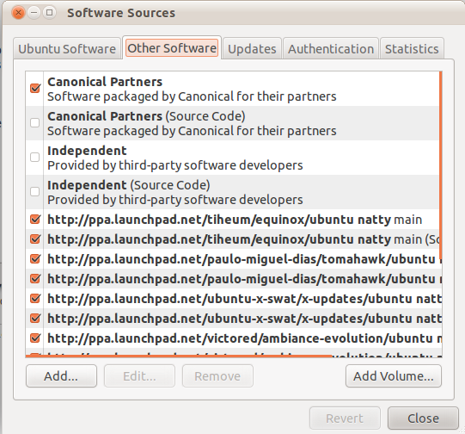Viewport: 465px width, 434px height.
Task: Uncheck the Canonical Partners source checkbox
Action: click(x=35, y=88)
